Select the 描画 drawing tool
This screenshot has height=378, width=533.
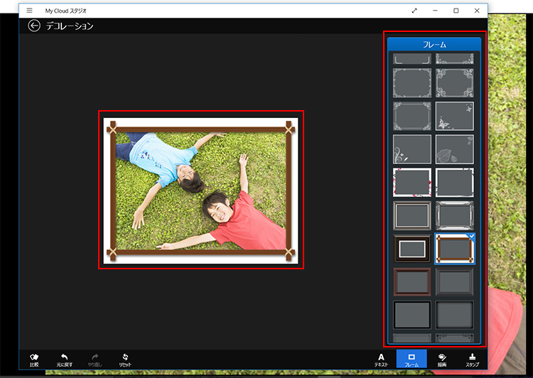click(x=441, y=359)
